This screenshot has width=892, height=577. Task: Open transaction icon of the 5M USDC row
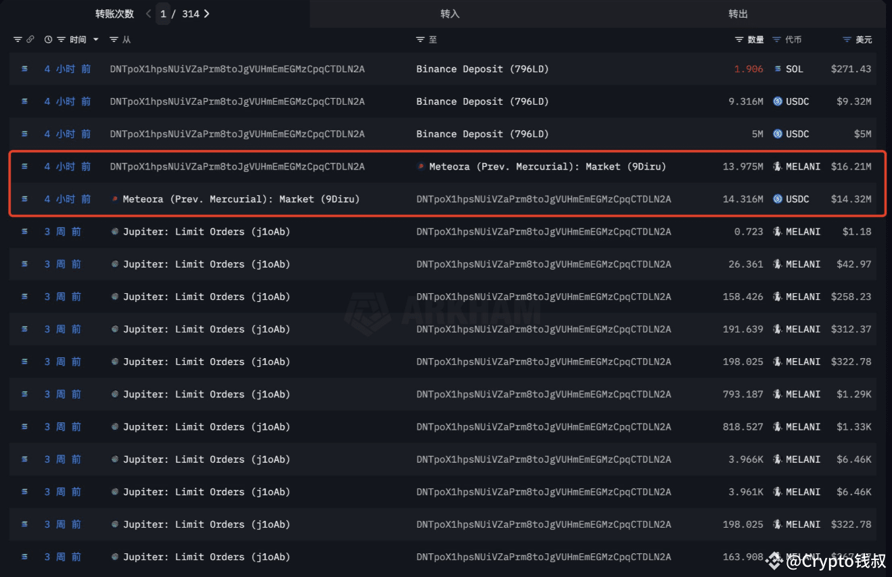[25, 134]
